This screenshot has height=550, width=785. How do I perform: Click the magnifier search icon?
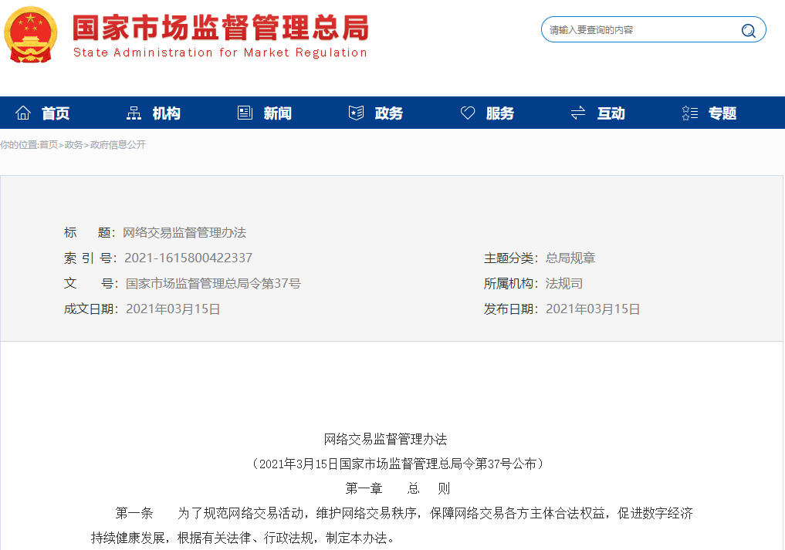tap(748, 31)
